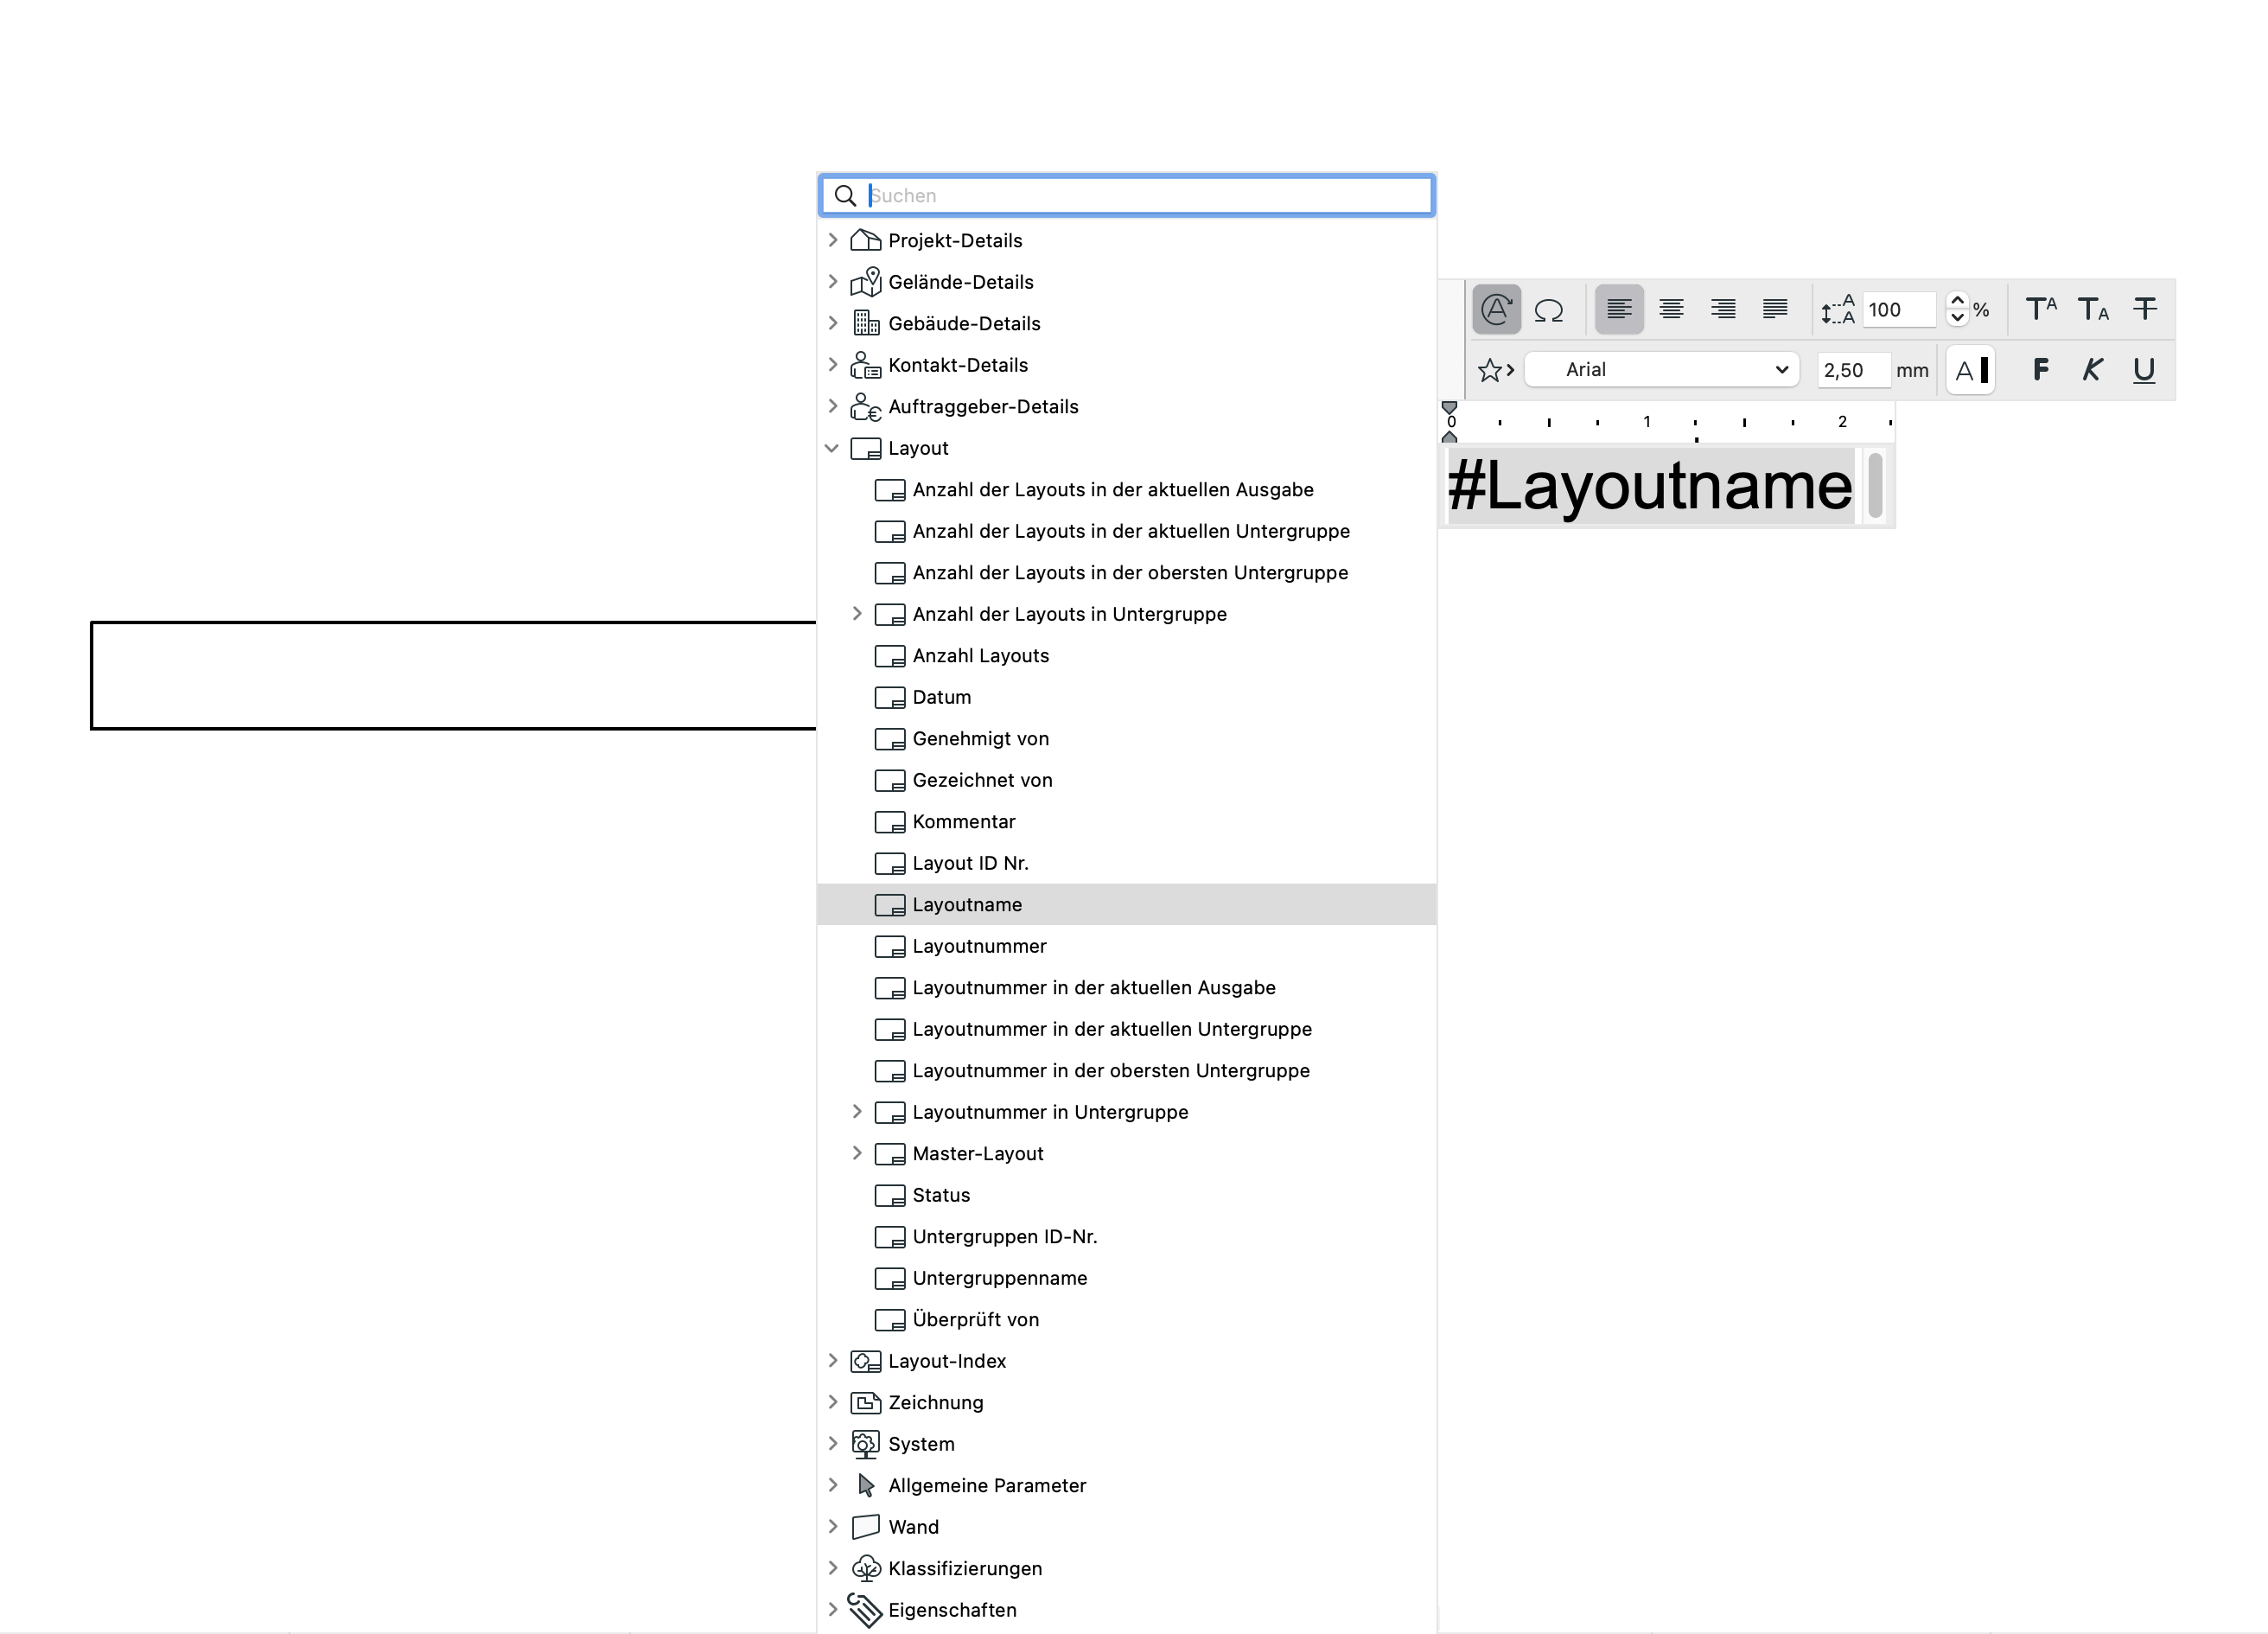
Task: Expand the Projekt-Details group
Action: coord(833,240)
